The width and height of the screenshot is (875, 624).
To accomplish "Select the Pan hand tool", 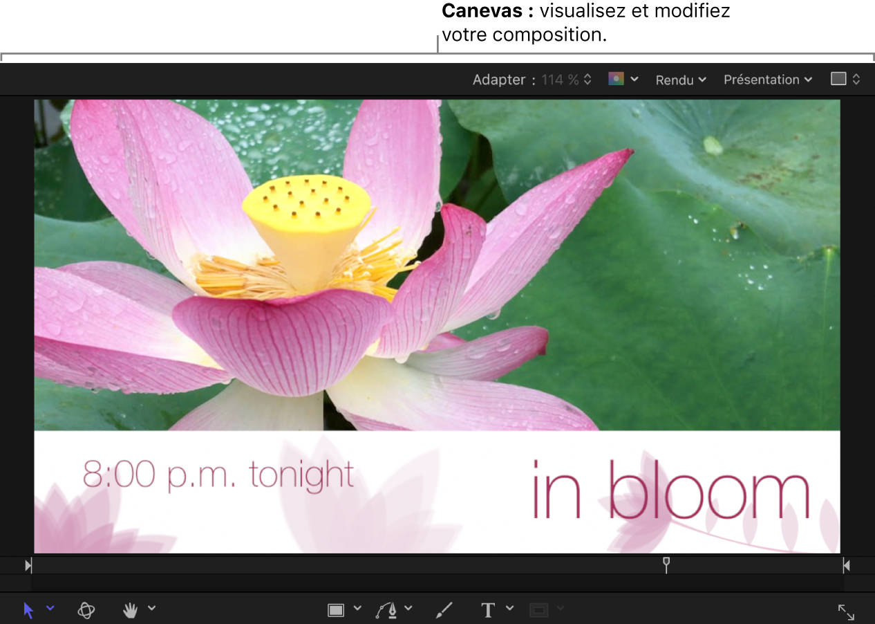I will coord(130,609).
